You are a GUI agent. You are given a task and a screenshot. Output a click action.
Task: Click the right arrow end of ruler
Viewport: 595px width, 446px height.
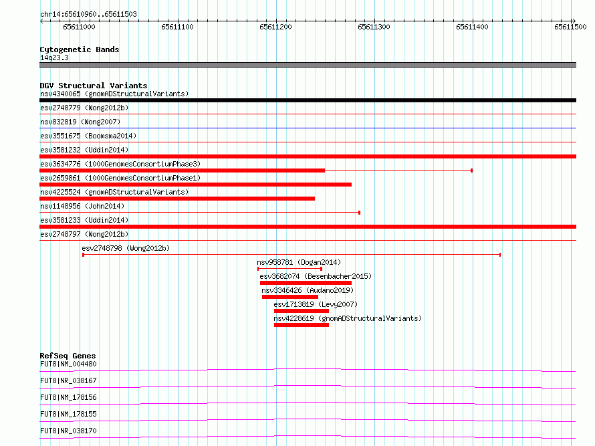point(574,21)
